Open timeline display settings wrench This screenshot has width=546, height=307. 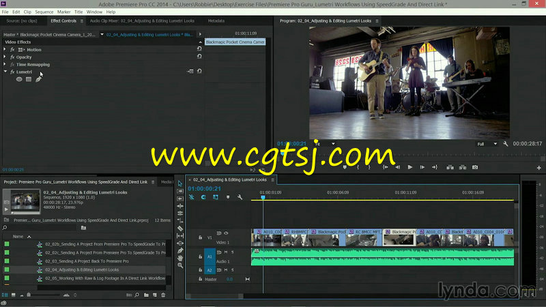point(240,197)
